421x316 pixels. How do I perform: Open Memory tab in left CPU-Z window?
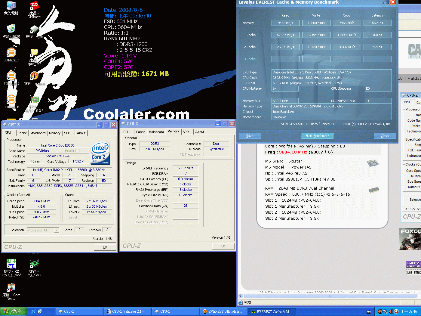[55, 133]
